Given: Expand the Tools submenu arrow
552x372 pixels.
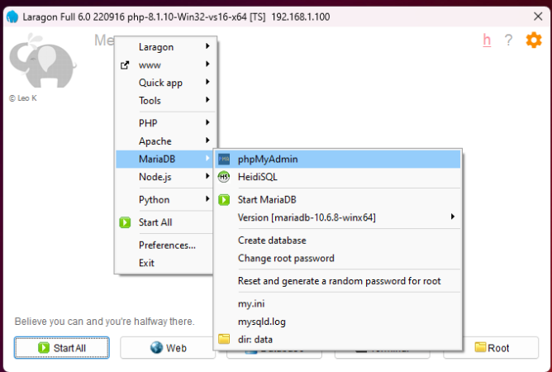Looking at the screenshot, I should pyautogui.click(x=207, y=100).
